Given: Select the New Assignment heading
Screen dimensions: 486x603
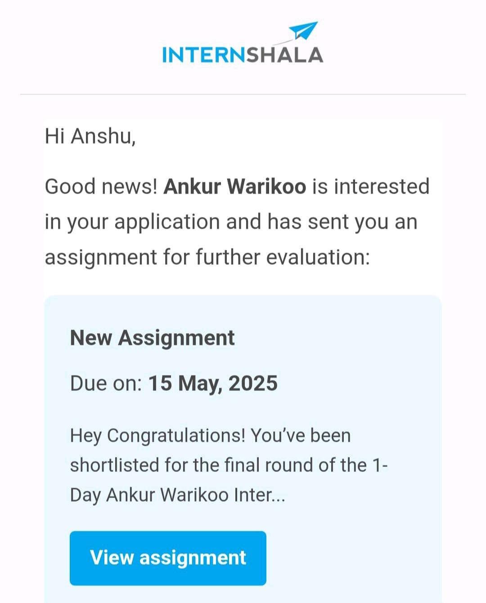Looking at the screenshot, I should point(152,338).
